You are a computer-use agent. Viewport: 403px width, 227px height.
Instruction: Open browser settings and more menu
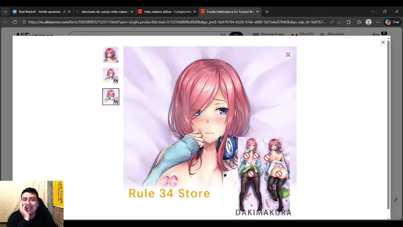(378, 22)
